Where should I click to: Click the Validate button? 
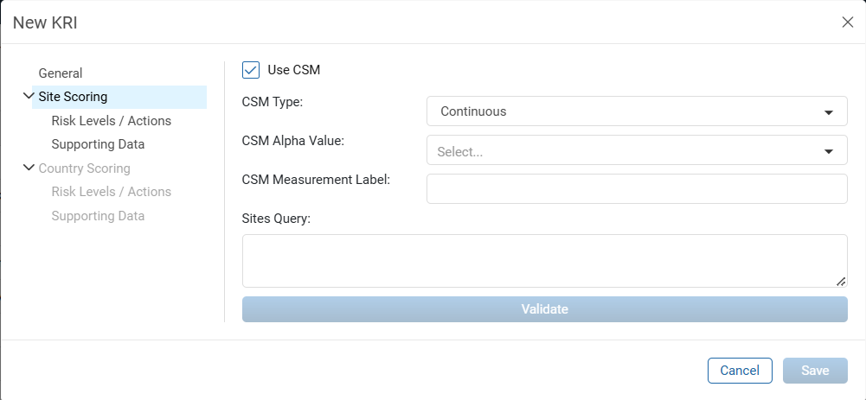coord(544,309)
